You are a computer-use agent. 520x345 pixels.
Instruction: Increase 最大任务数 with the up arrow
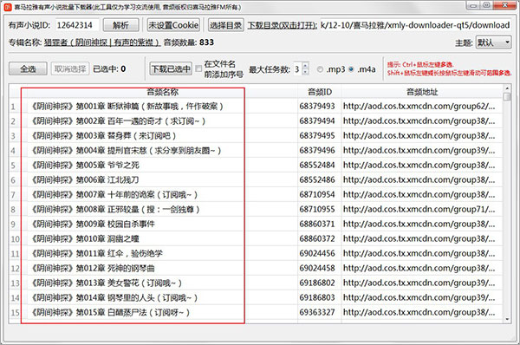pos(305,65)
